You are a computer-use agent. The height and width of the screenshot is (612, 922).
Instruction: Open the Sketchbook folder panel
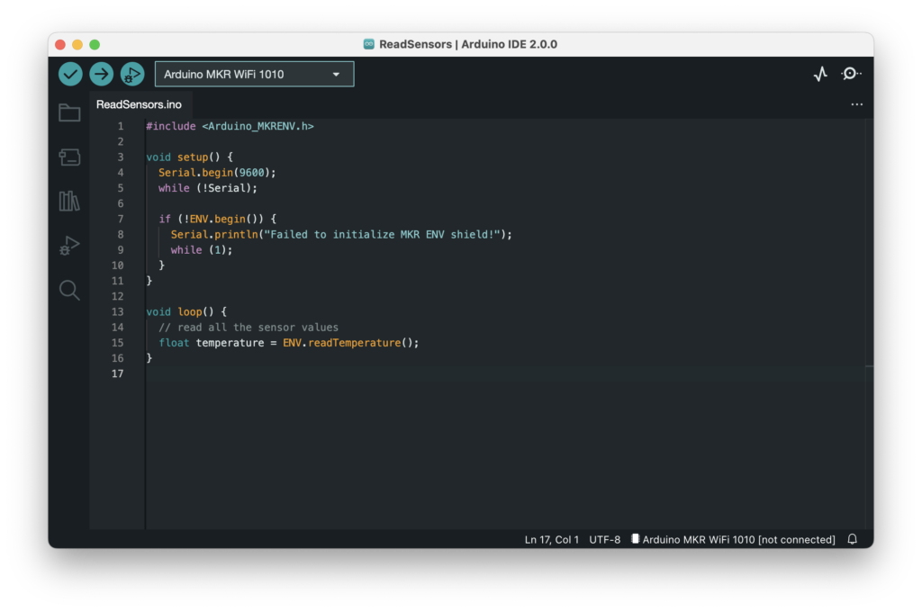point(69,112)
